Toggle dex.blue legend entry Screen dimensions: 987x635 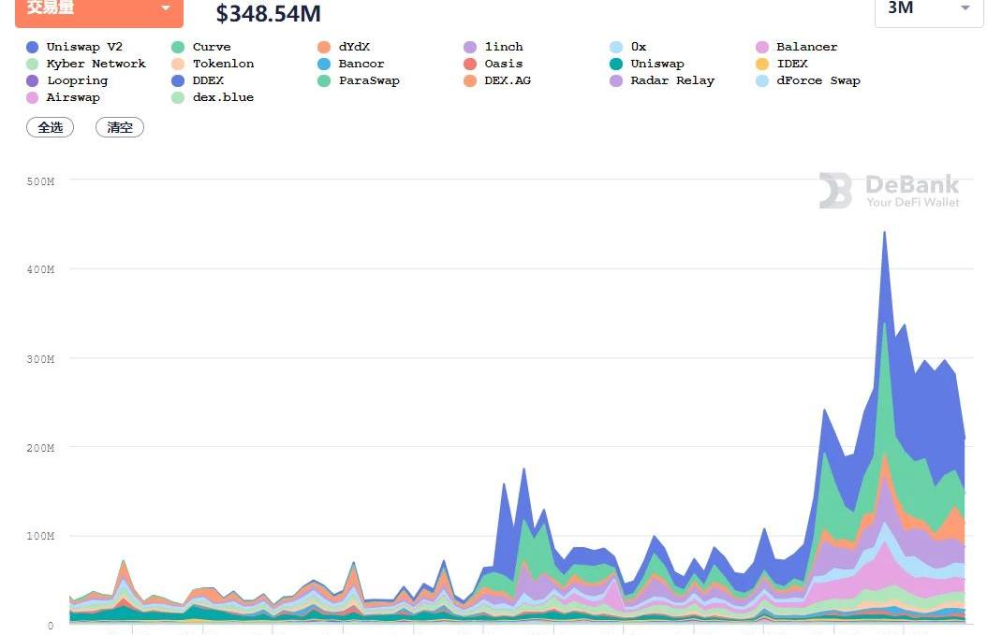[x=213, y=98]
